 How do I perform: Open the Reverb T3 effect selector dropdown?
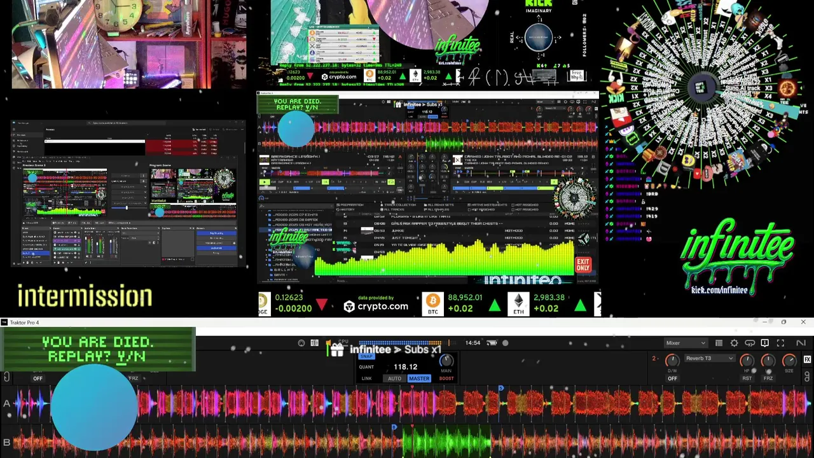(710, 358)
